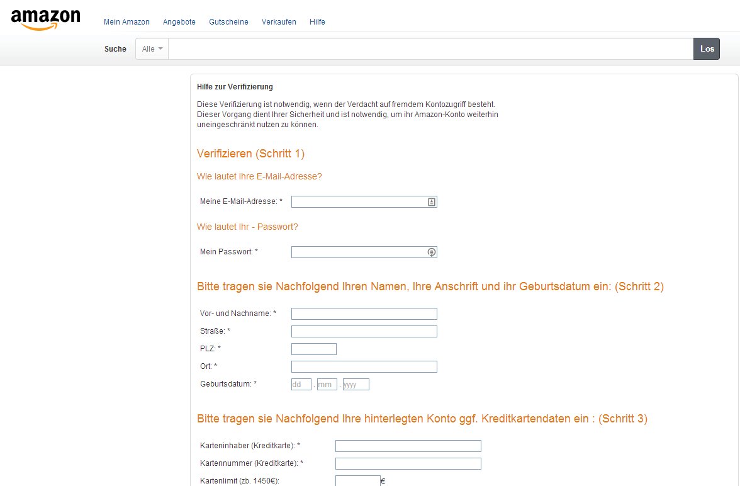Screen dimensions: 740x486
Task: Click the Amazon logo
Action: point(46,20)
